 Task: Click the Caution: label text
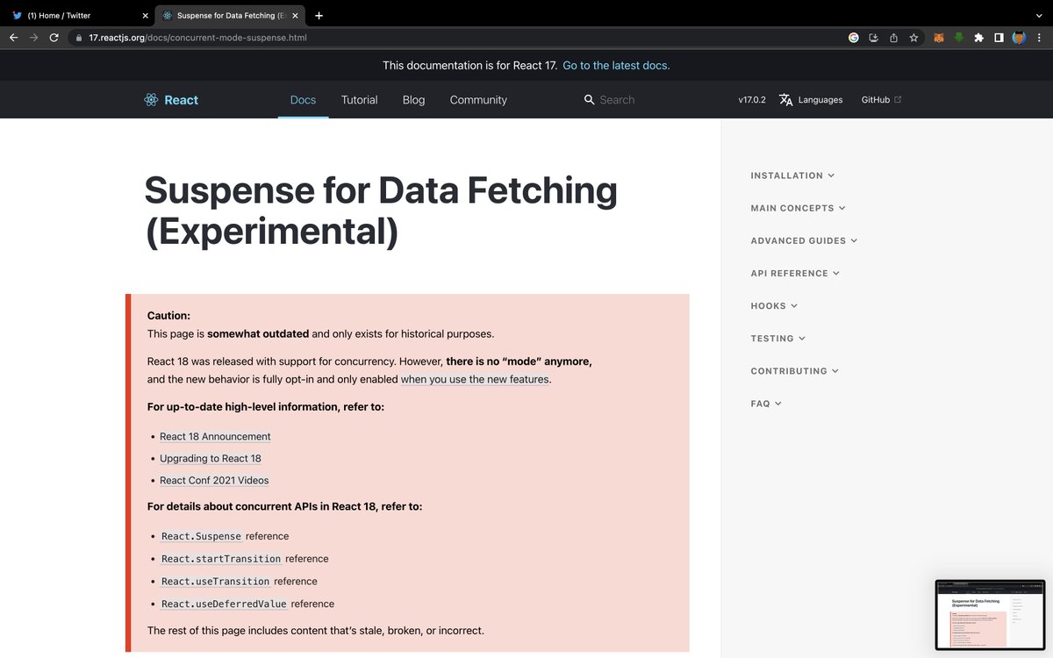tap(168, 316)
